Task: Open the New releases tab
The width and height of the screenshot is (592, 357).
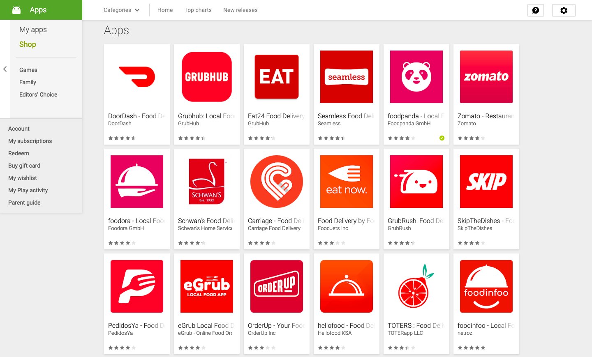Action: 240,10
